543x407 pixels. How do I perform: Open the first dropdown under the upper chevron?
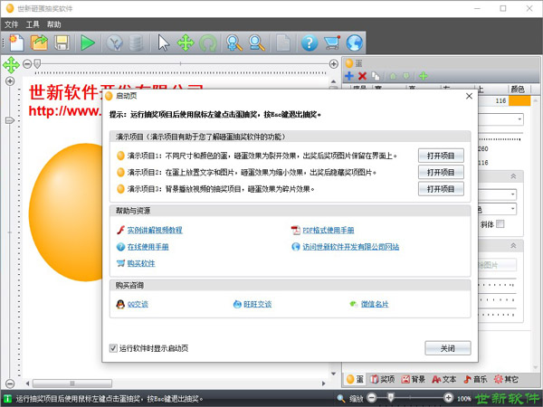tap(512, 194)
